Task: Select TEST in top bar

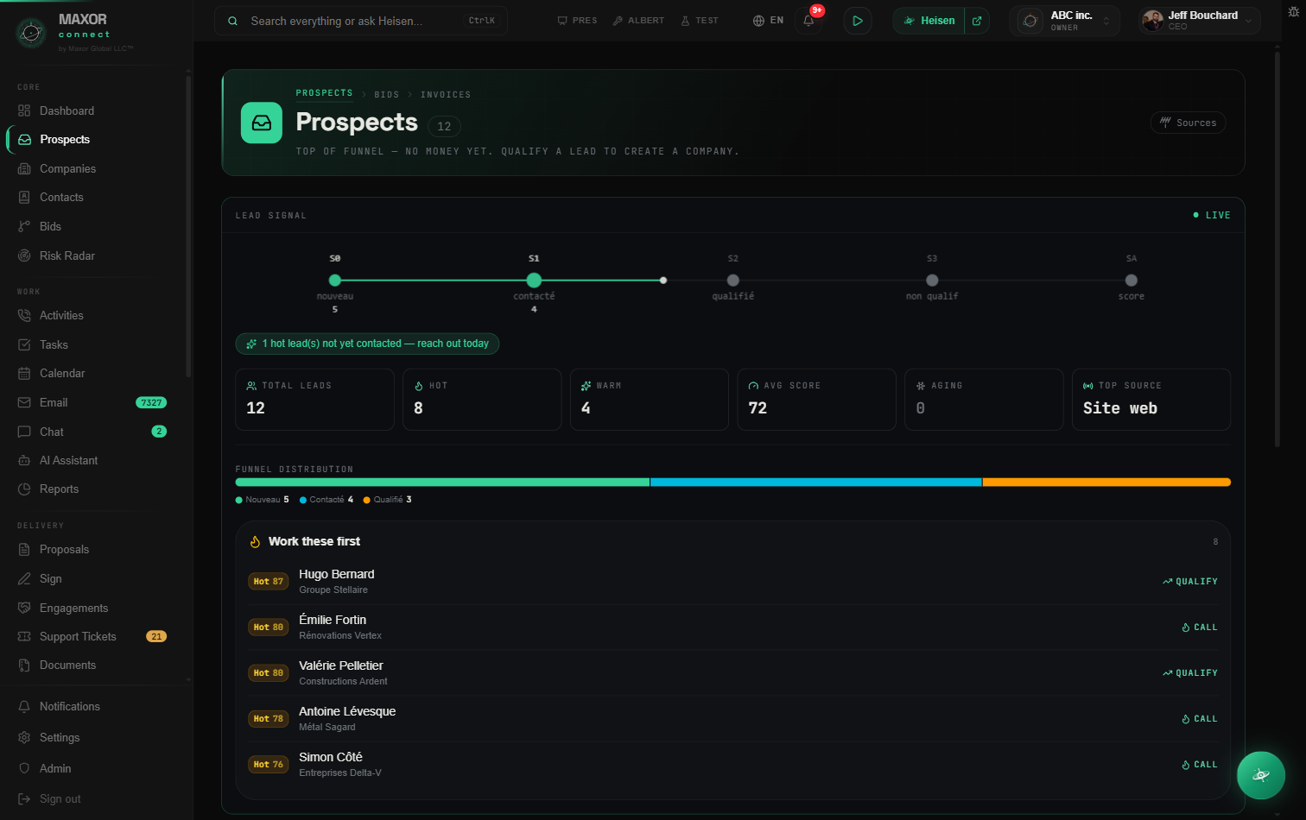Action: (x=700, y=21)
